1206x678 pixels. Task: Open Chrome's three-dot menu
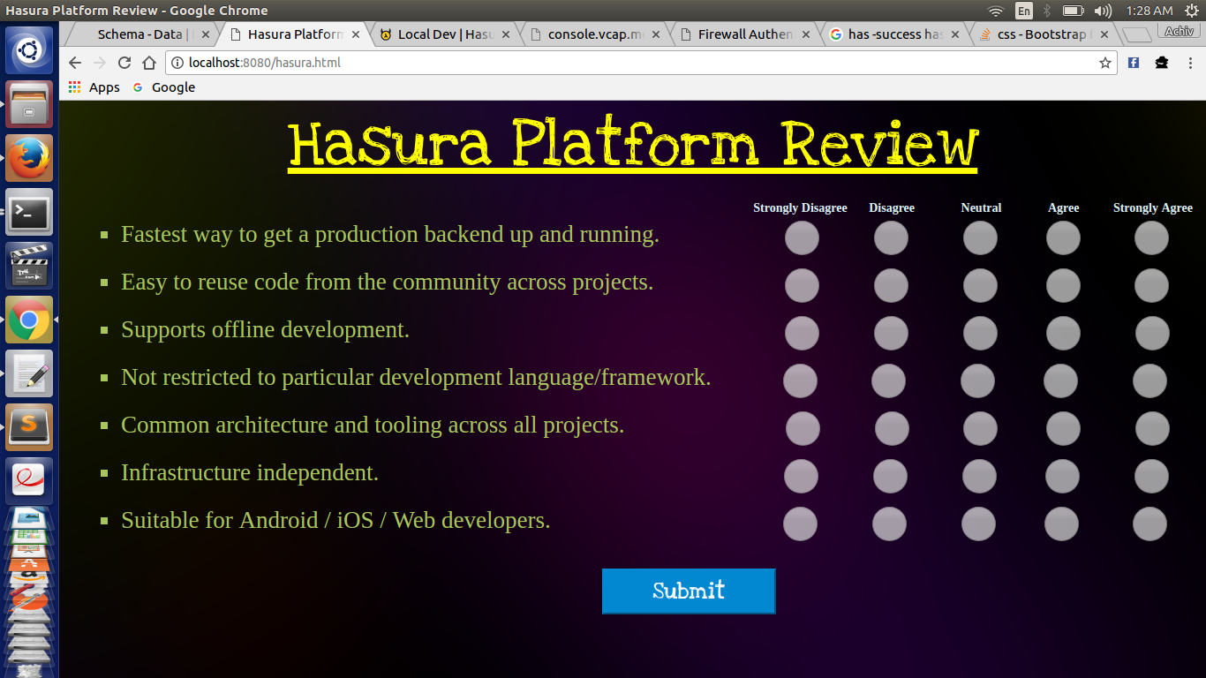pyautogui.click(x=1189, y=63)
